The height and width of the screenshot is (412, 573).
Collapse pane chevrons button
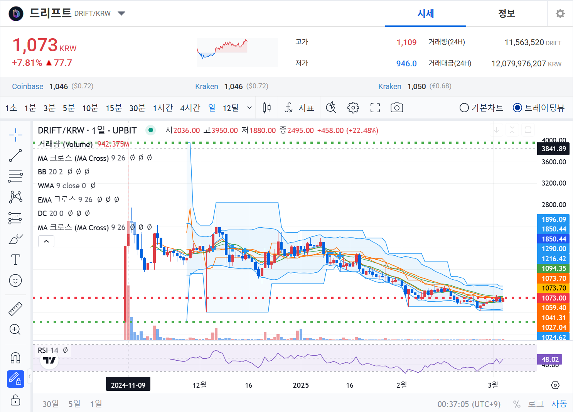(x=512, y=130)
